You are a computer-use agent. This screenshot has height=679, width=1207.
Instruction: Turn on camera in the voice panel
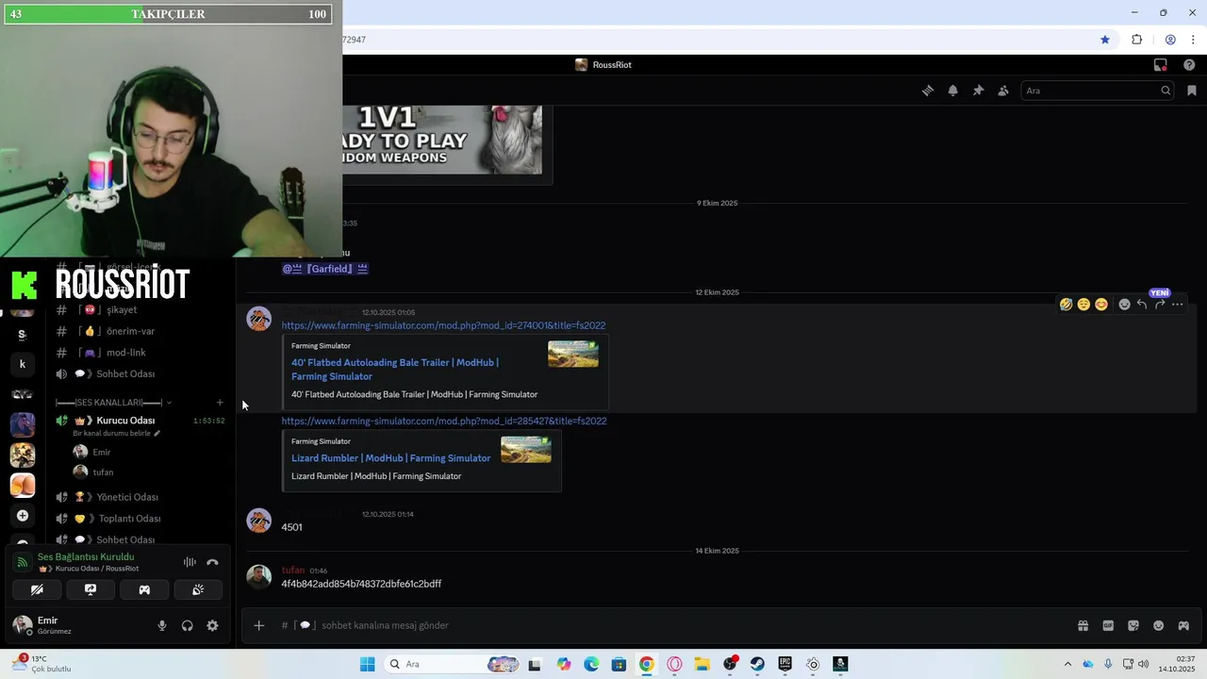tap(37, 589)
